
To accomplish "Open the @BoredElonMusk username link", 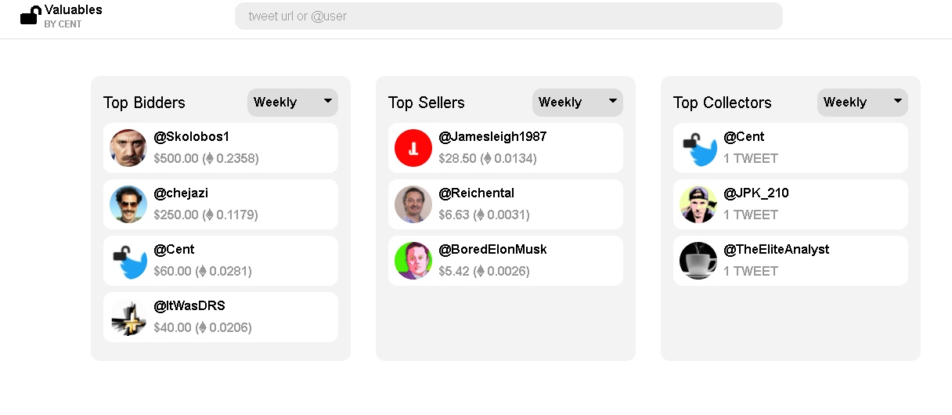I will click(x=492, y=250).
